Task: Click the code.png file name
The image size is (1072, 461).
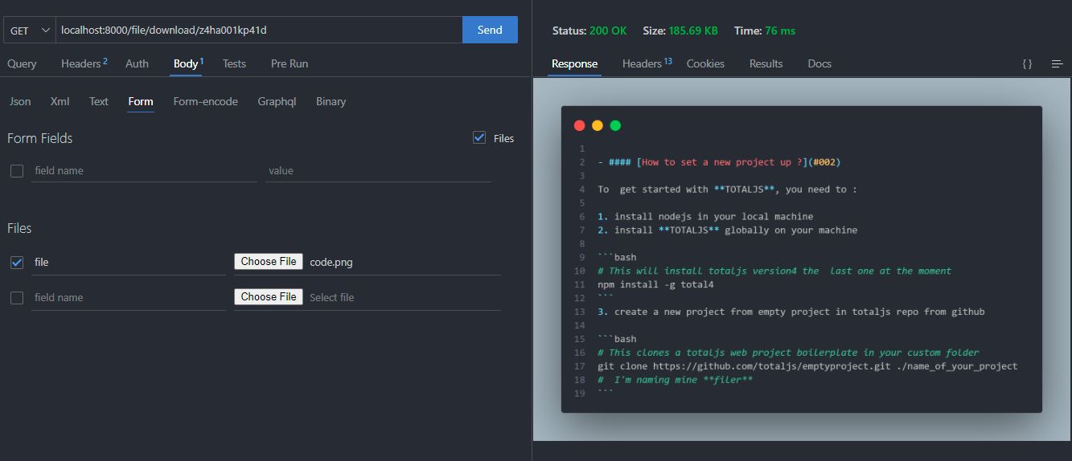Action: (x=331, y=262)
